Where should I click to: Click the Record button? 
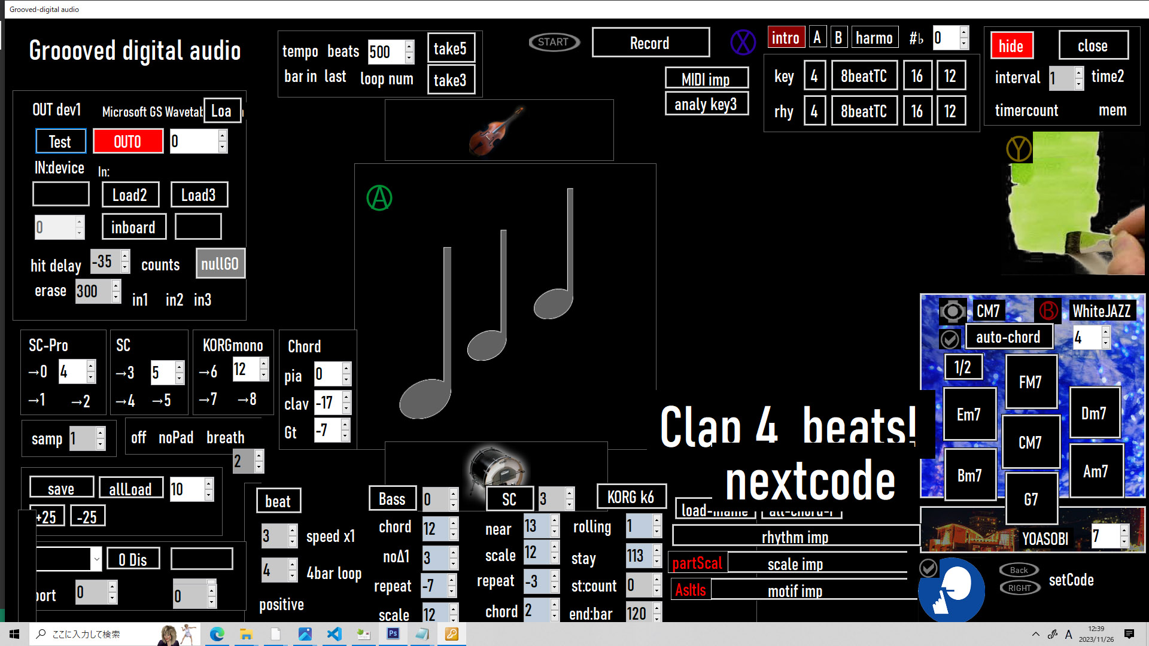650,43
